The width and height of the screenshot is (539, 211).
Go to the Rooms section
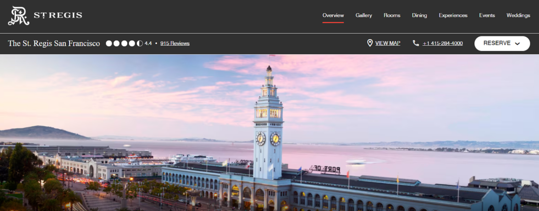click(392, 15)
